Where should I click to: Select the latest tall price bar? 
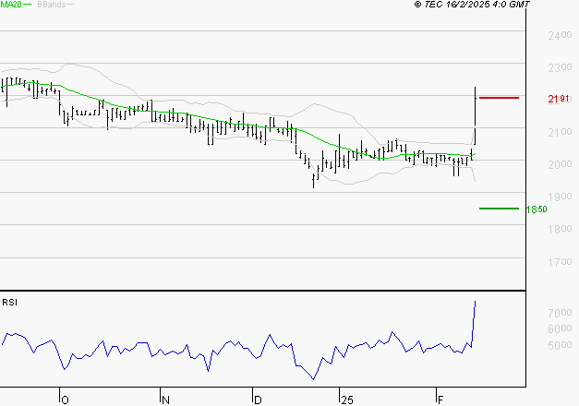click(x=475, y=115)
